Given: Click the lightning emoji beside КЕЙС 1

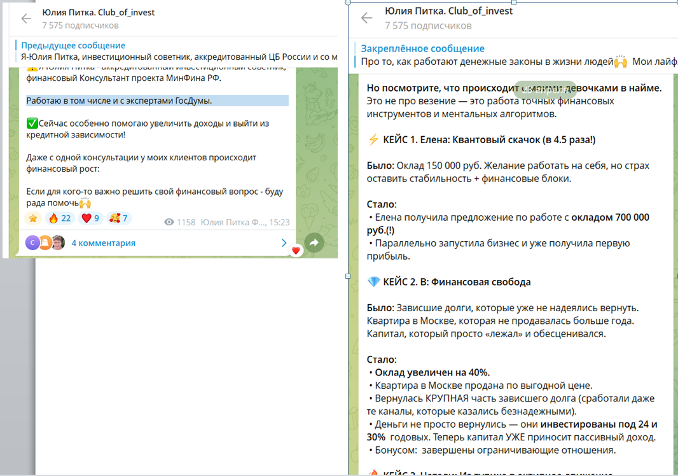Looking at the screenshot, I should 373,140.
